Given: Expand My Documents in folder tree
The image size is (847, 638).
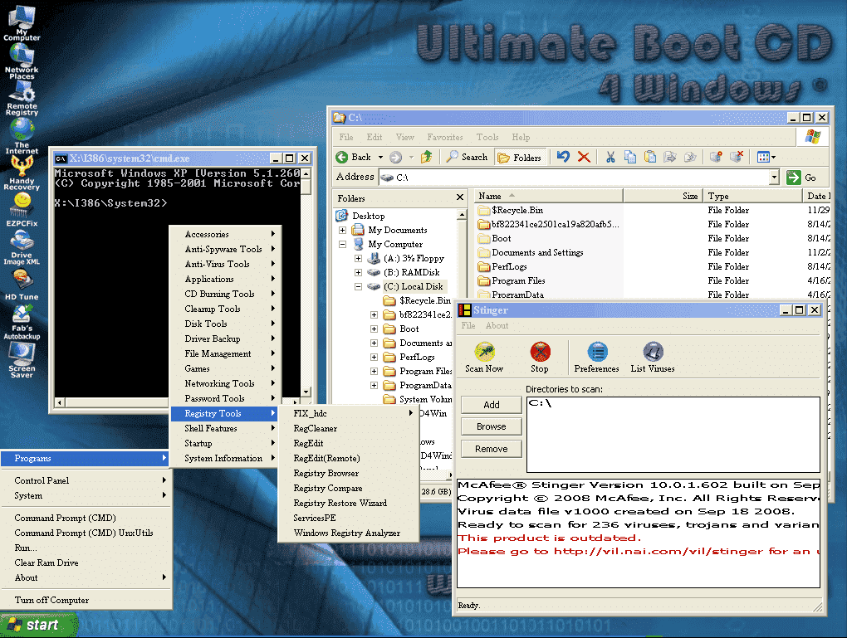Looking at the screenshot, I should 342,230.
